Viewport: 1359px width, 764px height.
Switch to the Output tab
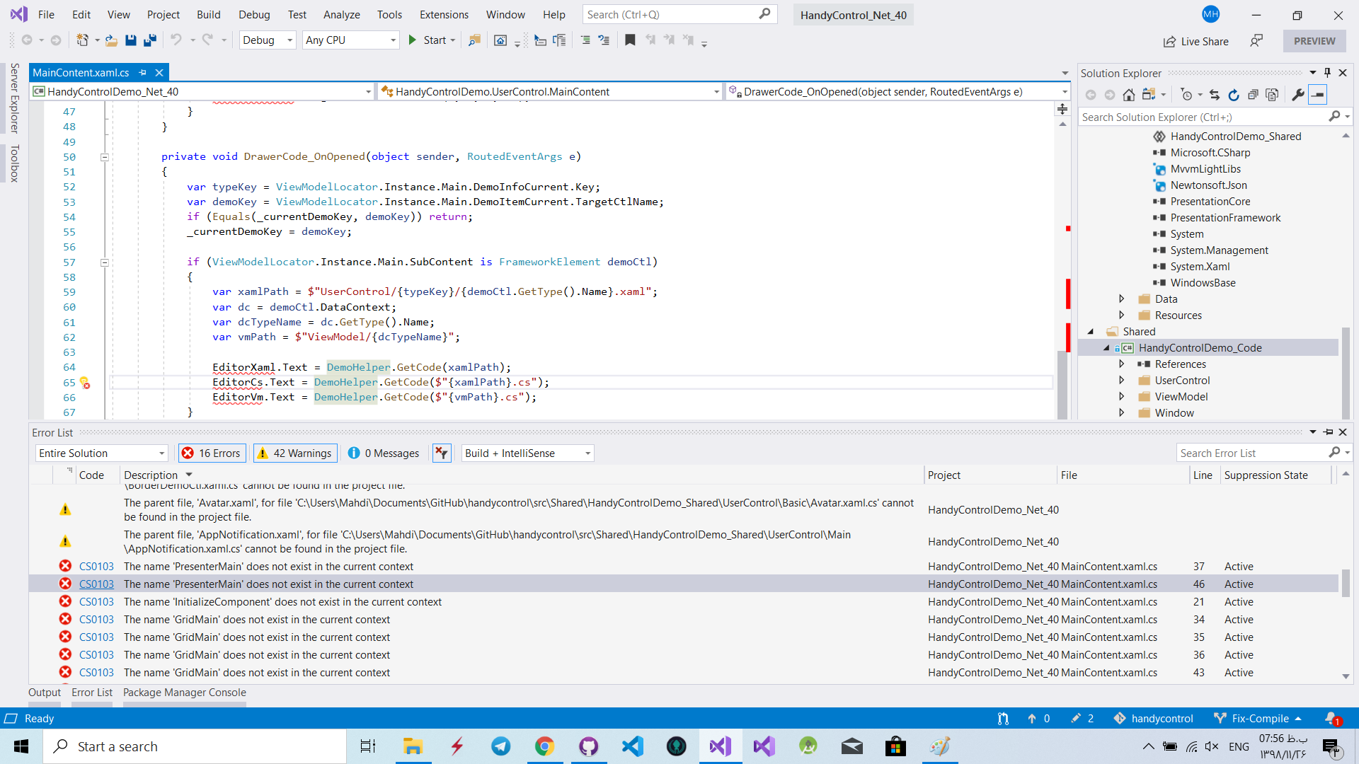(x=45, y=693)
